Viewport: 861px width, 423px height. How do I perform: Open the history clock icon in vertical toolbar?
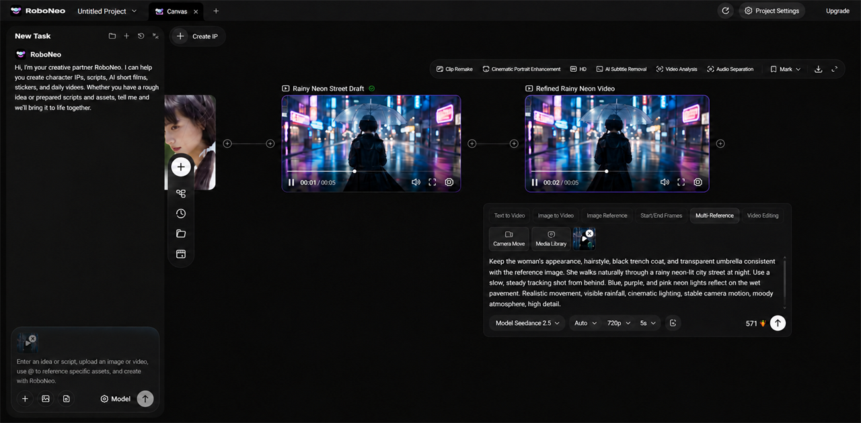coord(181,214)
